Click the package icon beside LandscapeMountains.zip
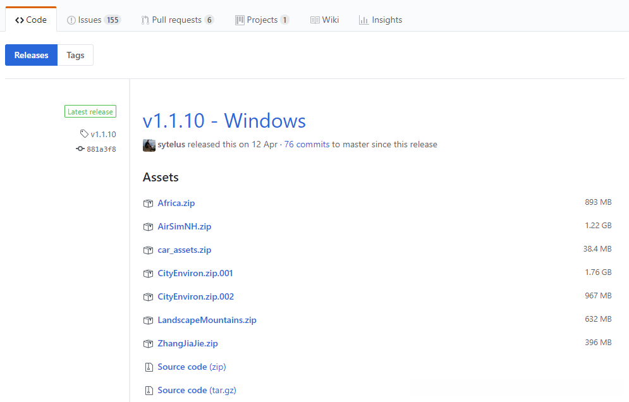Screen dimensions: 629x402 click(x=148, y=320)
